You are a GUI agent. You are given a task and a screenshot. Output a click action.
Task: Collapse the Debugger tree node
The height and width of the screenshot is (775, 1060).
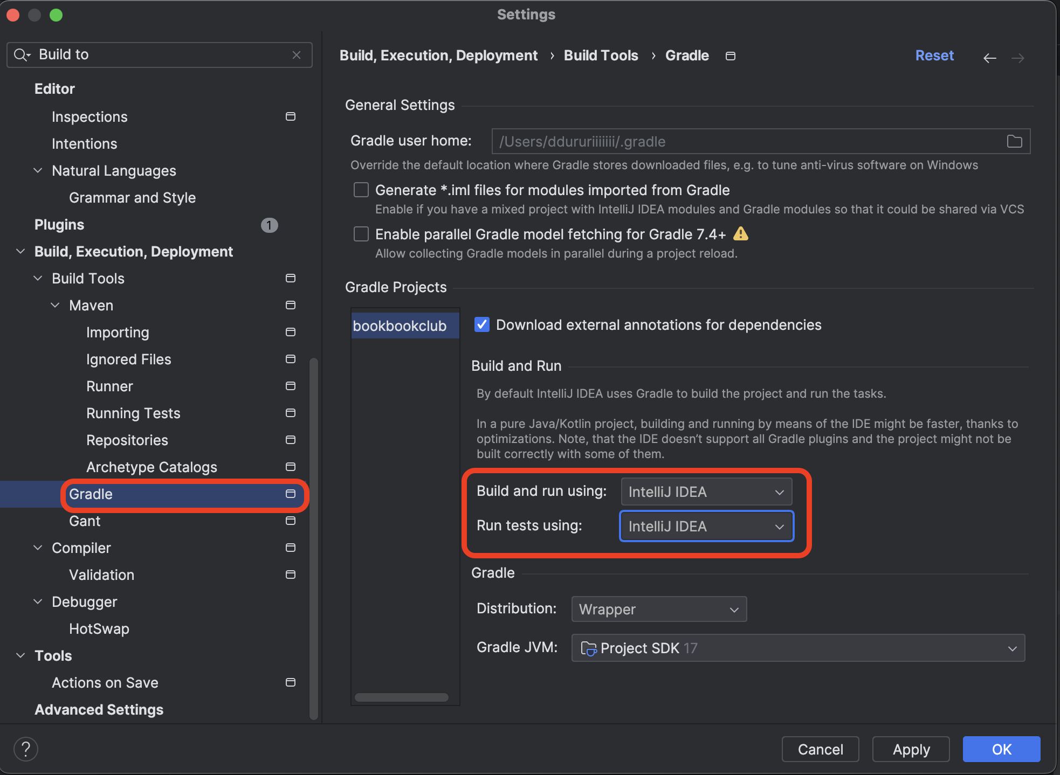pos(38,601)
